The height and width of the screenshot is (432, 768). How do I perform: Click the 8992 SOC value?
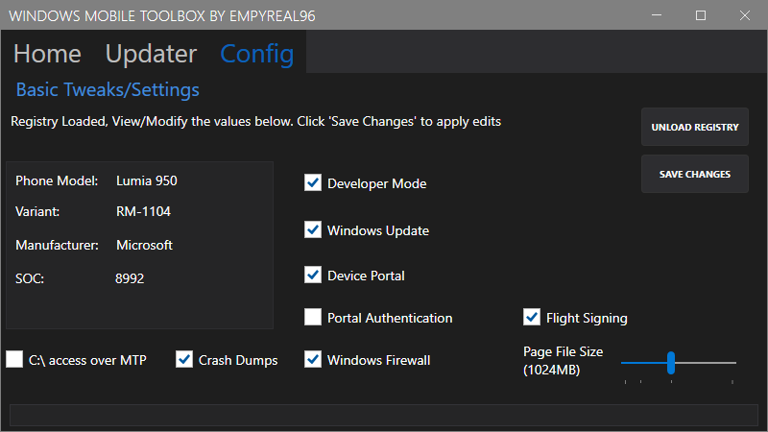click(x=130, y=278)
